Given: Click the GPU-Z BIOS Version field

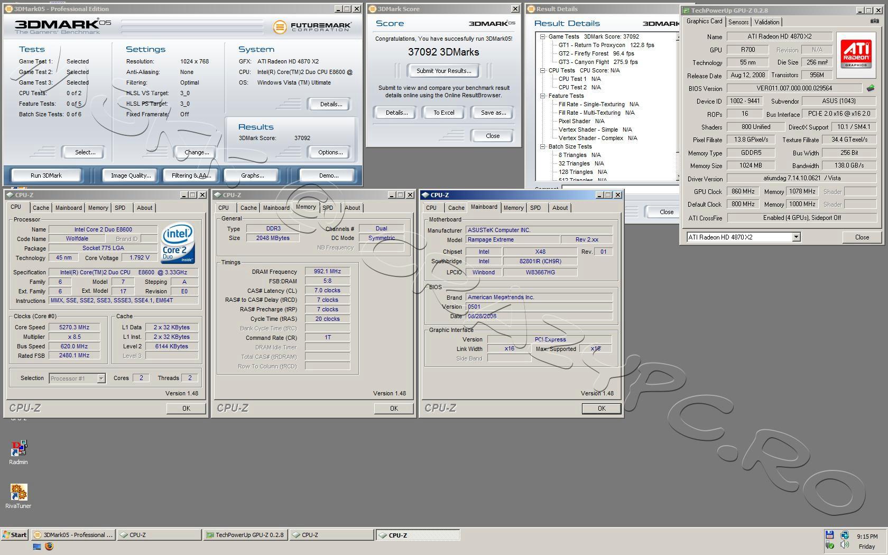Looking at the screenshot, I should click(x=794, y=88).
